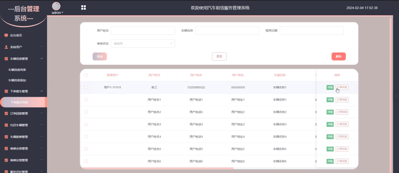The image size is (399, 173).
Task: Open 详情 for the 张三 row
Action: 330,87
